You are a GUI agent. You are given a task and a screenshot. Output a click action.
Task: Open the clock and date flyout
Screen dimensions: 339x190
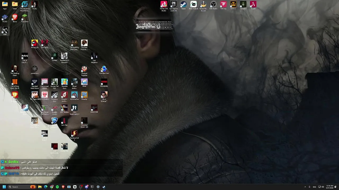point(330,187)
